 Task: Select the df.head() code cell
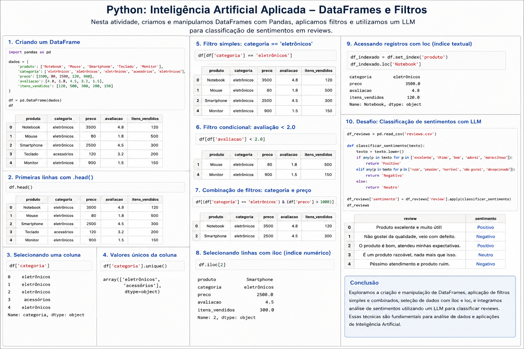(96, 187)
